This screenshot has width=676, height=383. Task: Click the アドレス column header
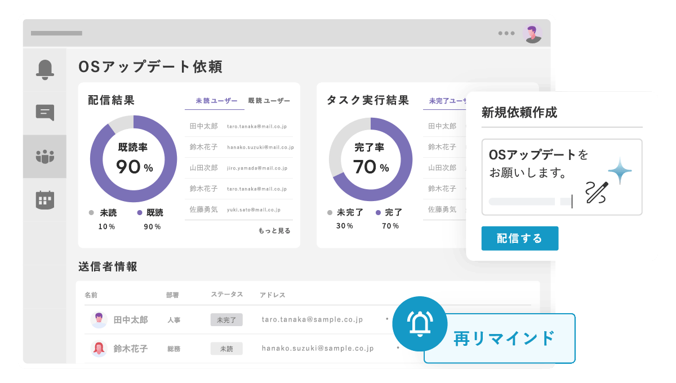click(x=273, y=295)
